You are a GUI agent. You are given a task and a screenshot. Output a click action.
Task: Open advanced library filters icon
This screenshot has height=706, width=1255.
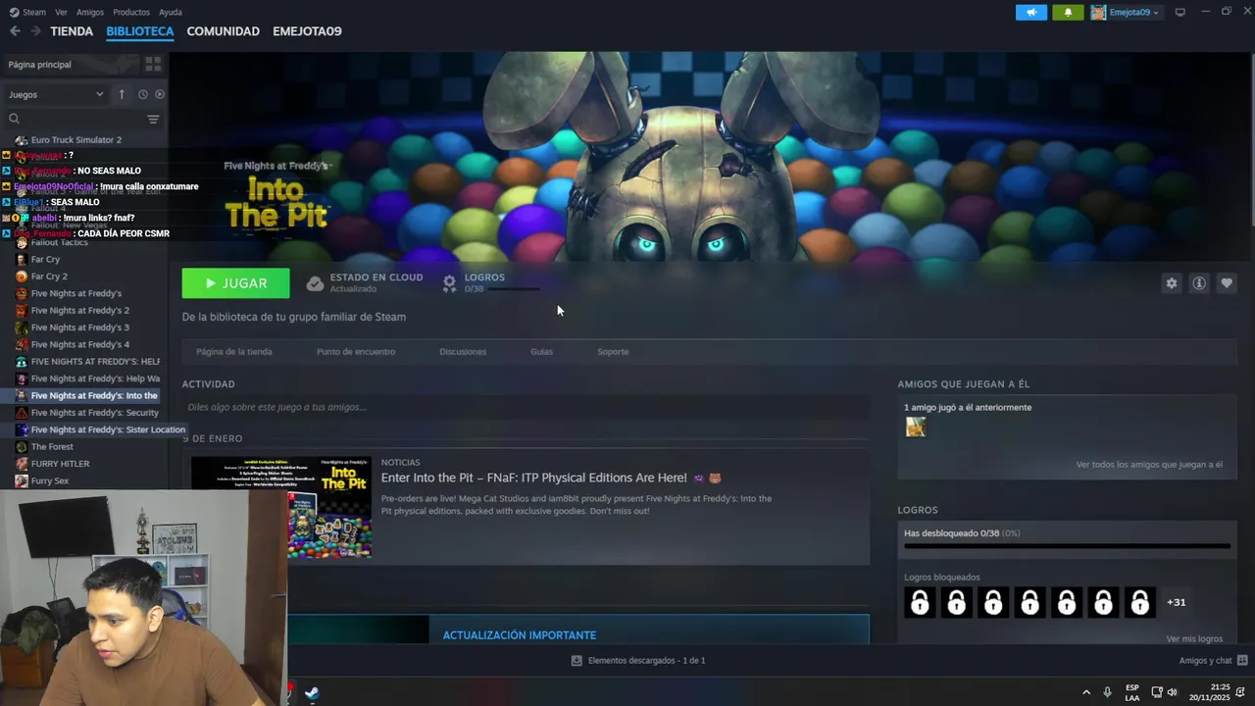click(153, 119)
